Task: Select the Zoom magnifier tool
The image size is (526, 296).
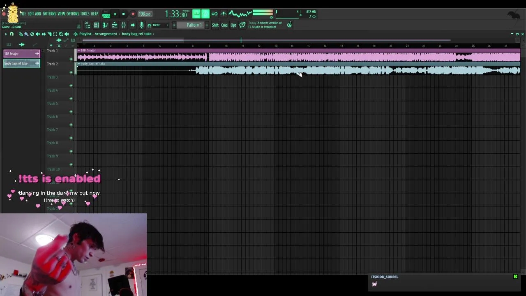Action: pyautogui.click(x=61, y=34)
